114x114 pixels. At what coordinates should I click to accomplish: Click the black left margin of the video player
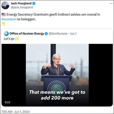[14, 75]
